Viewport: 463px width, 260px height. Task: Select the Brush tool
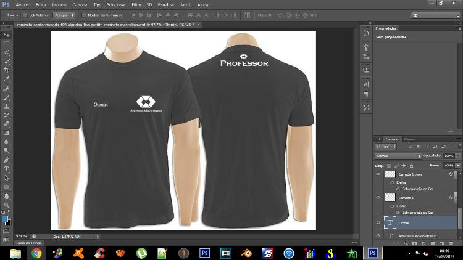[x=7, y=97]
